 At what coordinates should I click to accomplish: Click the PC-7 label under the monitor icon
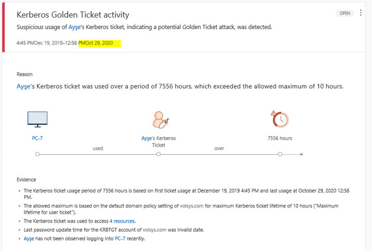point(37,138)
